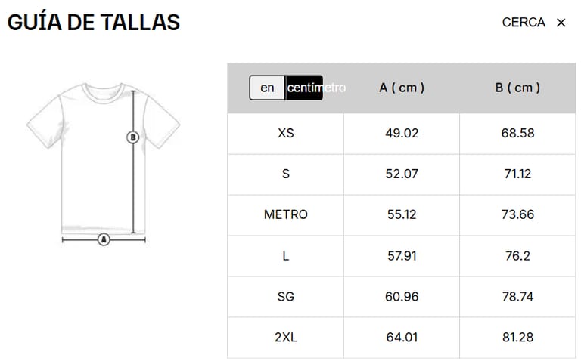Select the centímetro unit toggle
This screenshot has height=364, width=581.
305,88
